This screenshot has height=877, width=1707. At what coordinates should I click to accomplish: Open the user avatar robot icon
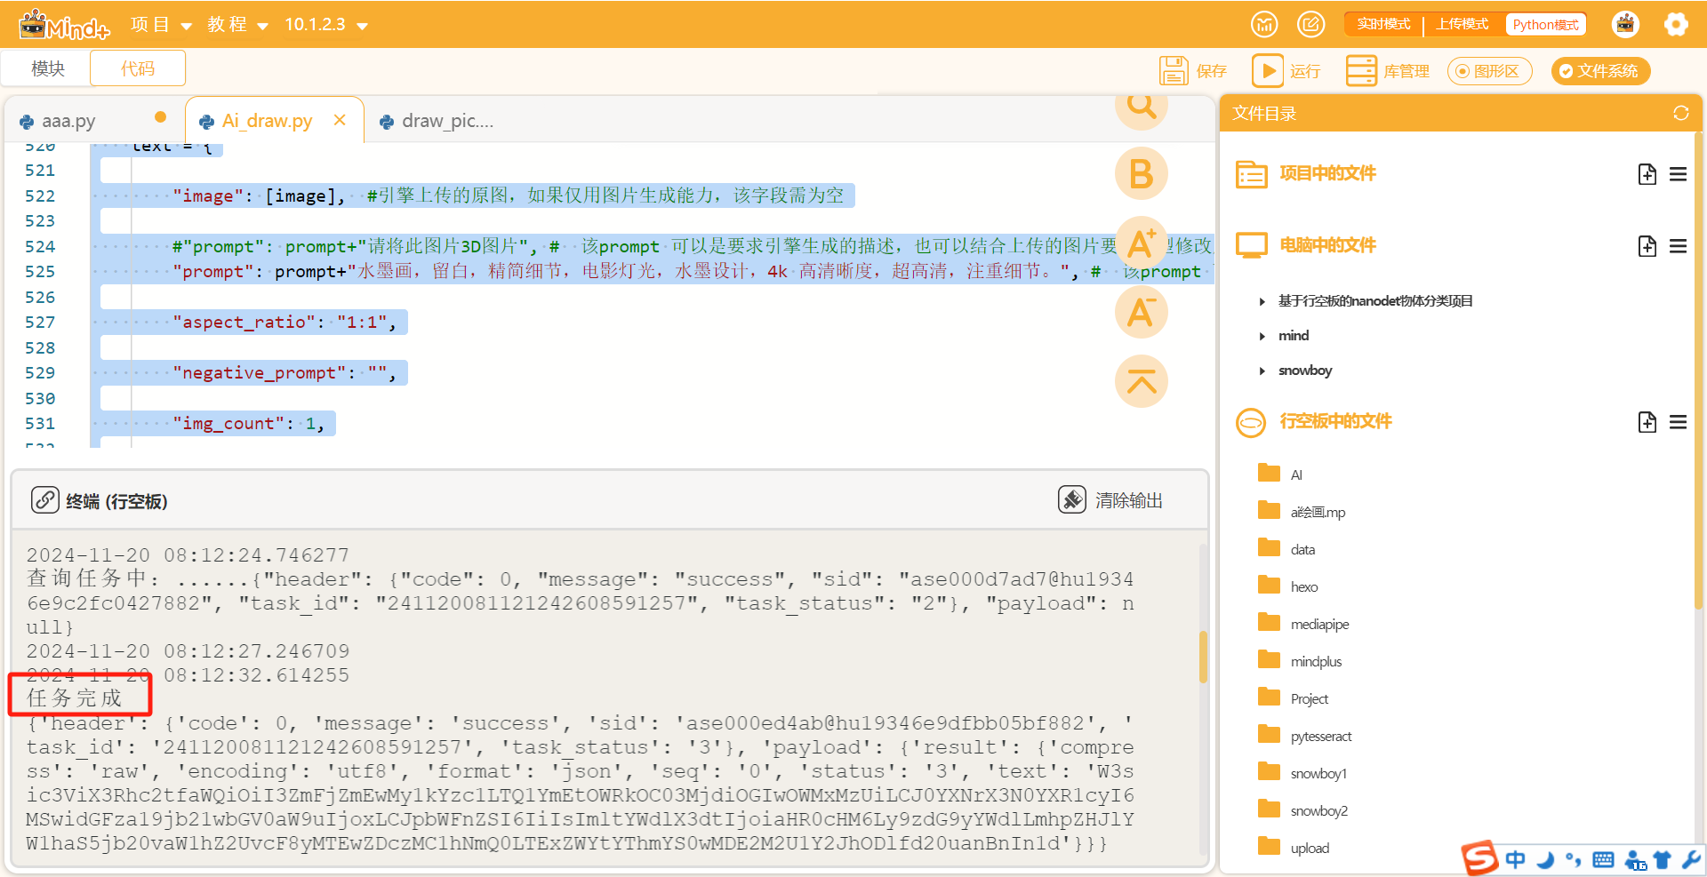click(x=1625, y=24)
